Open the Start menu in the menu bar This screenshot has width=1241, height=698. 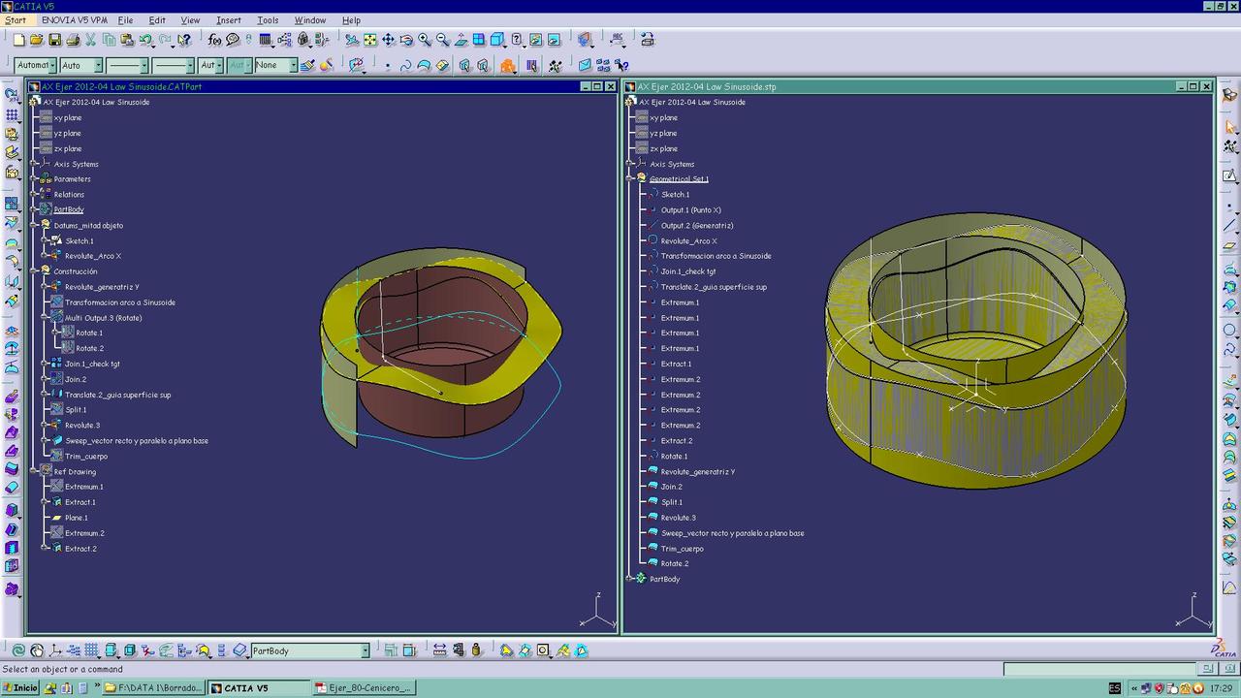16,20
